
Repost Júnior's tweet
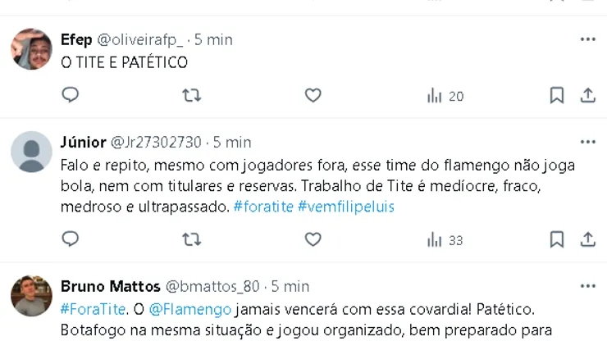tap(191, 239)
